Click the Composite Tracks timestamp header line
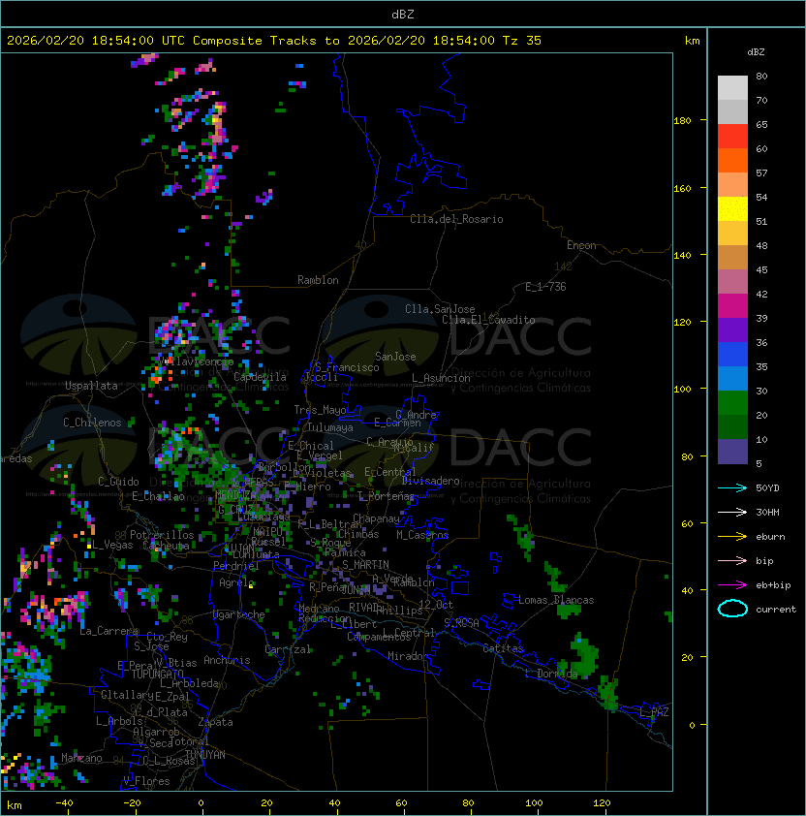Image resolution: width=806 pixels, height=816 pixels. pyautogui.click(x=274, y=41)
